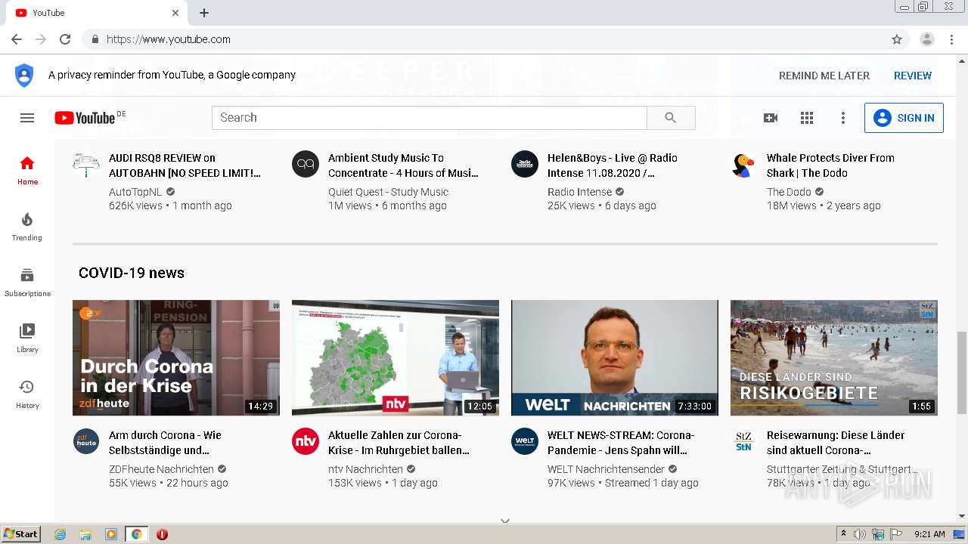The height and width of the screenshot is (544, 968).
Task: Click the search magnifier button
Action: [671, 118]
